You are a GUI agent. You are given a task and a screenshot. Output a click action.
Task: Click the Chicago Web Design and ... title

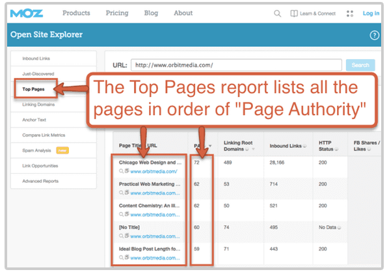[x=150, y=163]
